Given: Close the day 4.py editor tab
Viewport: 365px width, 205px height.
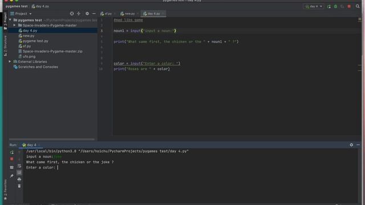Looking at the screenshot, I should [x=163, y=14].
